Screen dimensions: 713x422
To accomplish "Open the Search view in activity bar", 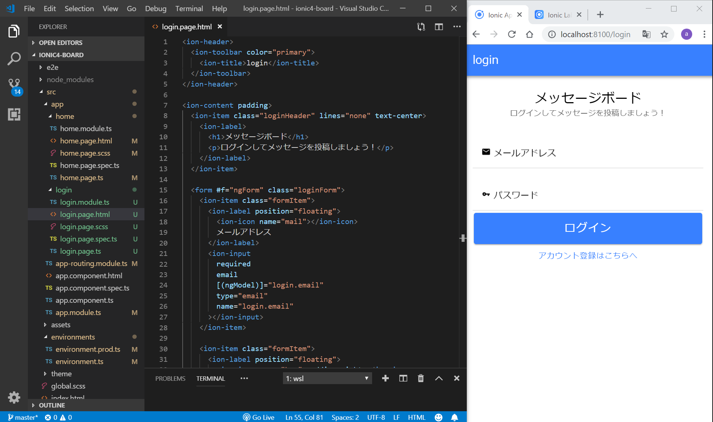I will coord(14,58).
